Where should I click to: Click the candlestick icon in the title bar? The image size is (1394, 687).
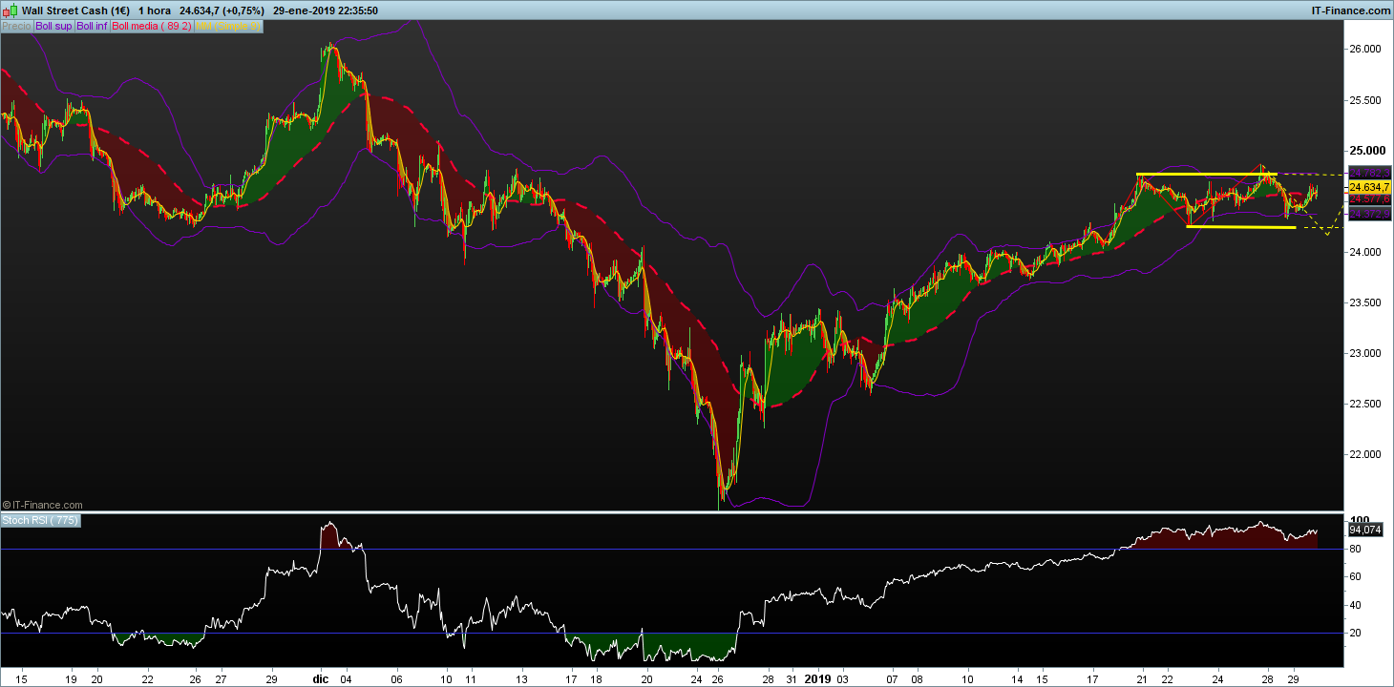tap(10, 10)
